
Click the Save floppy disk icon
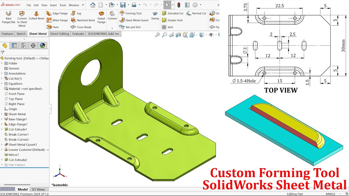[123, 5]
